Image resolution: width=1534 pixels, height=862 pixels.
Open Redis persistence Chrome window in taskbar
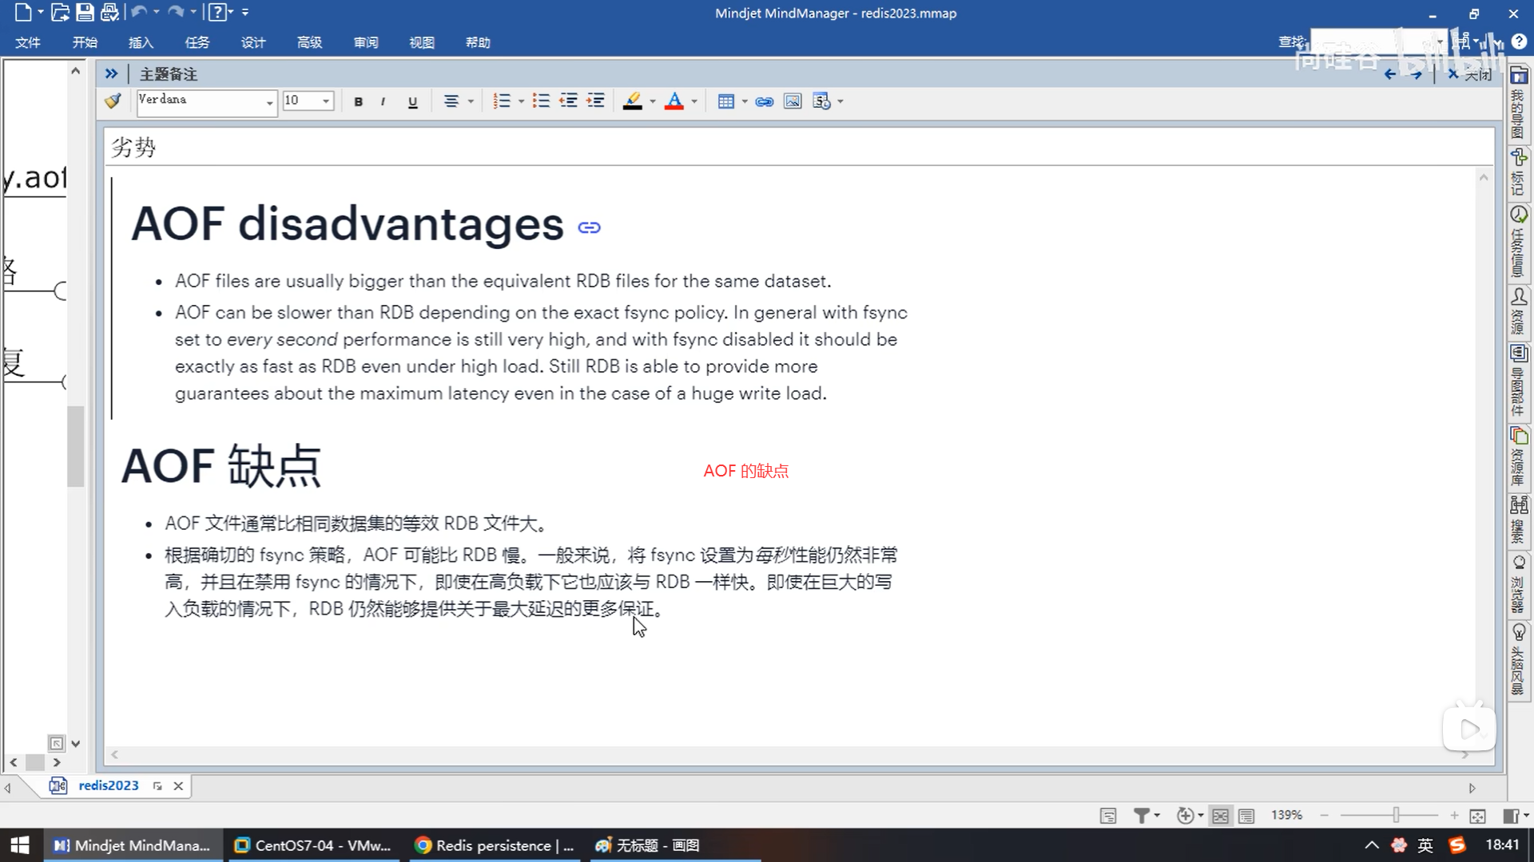(x=495, y=845)
